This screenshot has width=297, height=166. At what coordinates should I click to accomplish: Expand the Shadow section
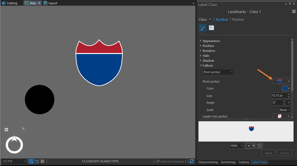200,60
